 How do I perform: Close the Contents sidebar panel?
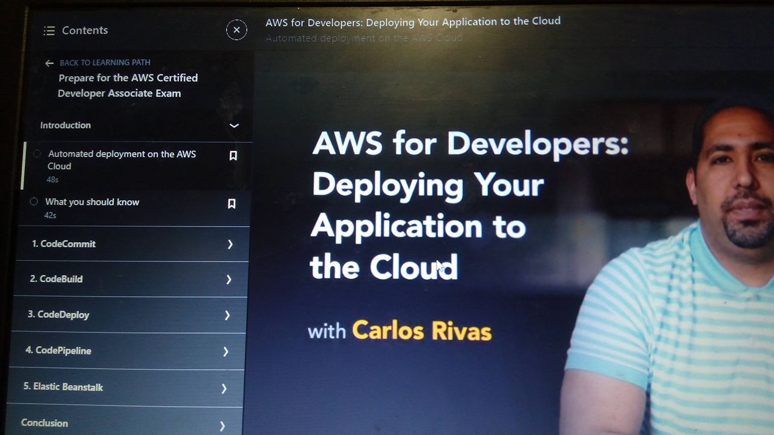(x=236, y=30)
